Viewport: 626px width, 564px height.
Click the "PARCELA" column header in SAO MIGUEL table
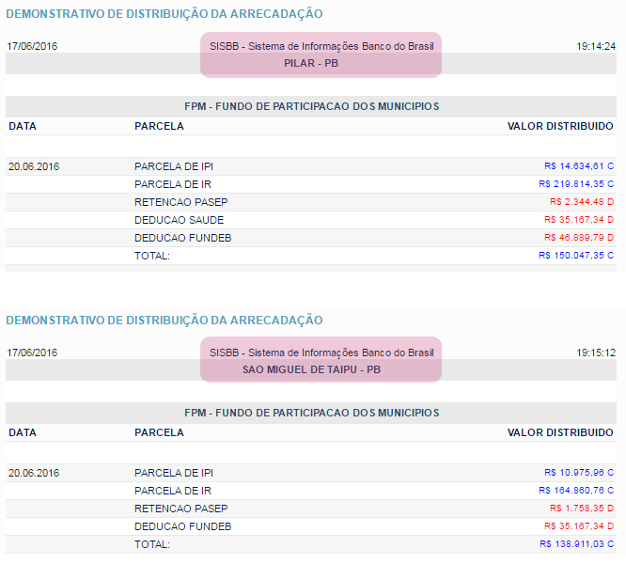[x=159, y=432]
